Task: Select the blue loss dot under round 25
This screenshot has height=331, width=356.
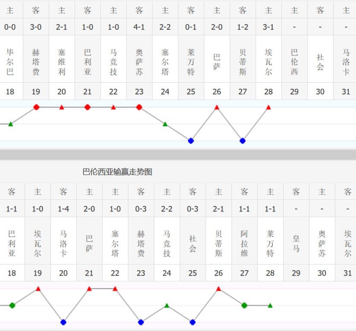Action: [191, 141]
